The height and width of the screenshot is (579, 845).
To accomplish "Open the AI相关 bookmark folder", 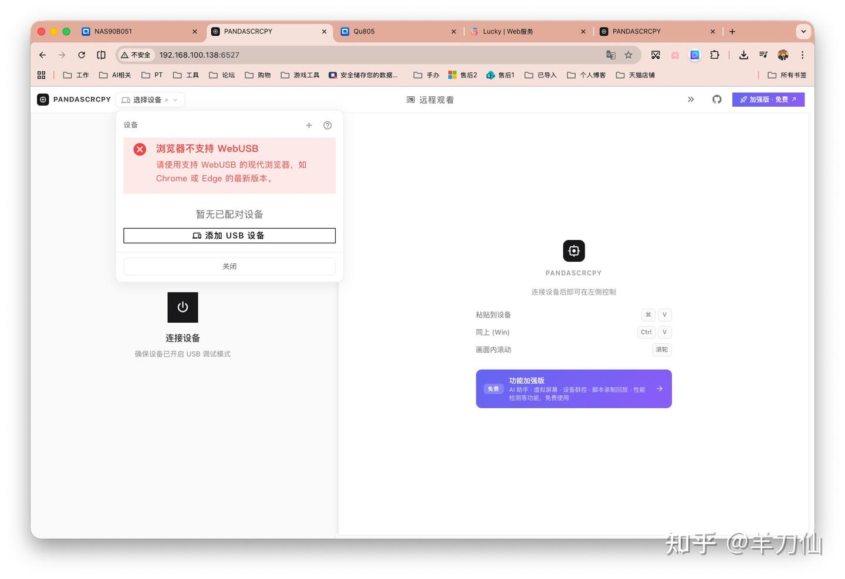I will [115, 75].
